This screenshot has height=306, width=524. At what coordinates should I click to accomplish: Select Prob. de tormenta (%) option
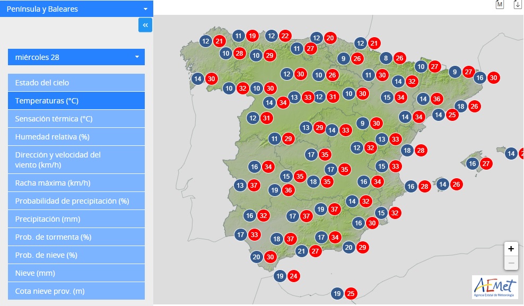pyautogui.click(x=76, y=237)
